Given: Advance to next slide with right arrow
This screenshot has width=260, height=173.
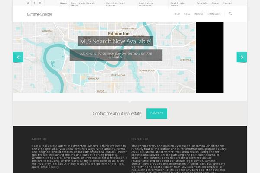Looking at the screenshot, I should coord(242,57).
